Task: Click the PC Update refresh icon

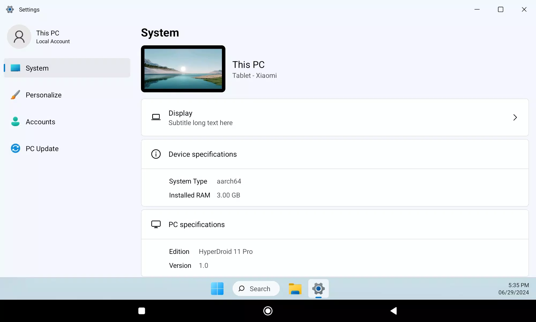Action: [x=15, y=148]
